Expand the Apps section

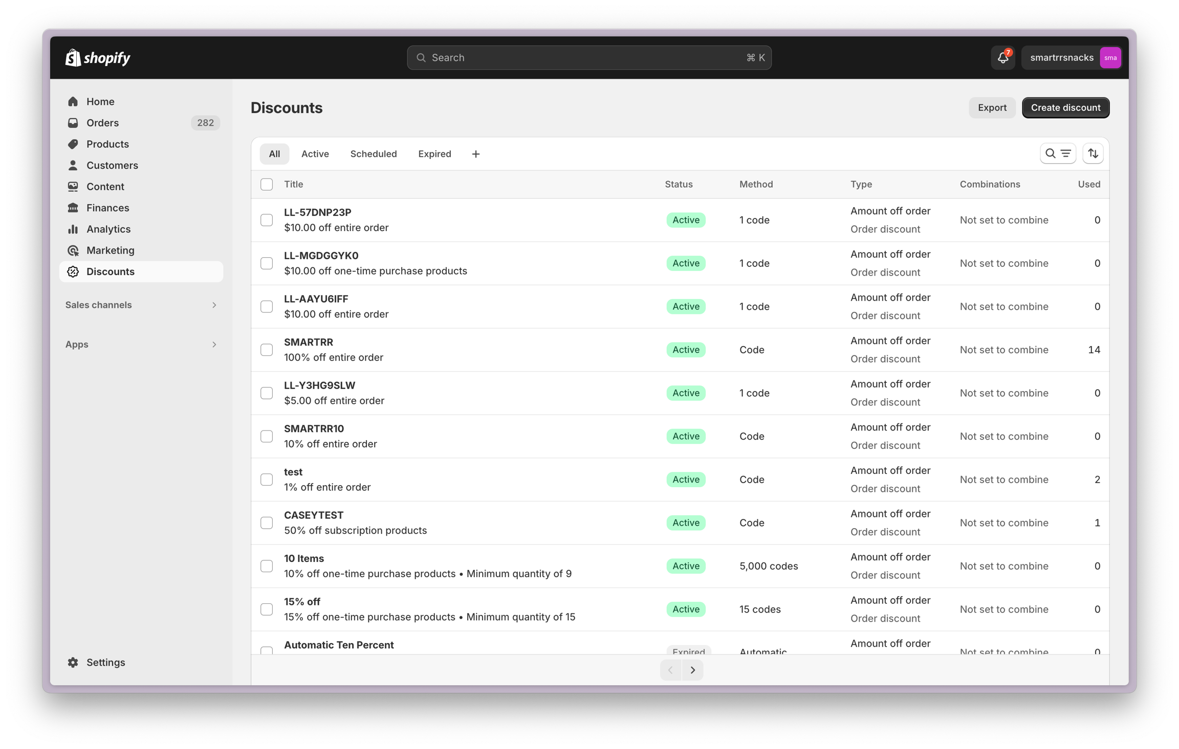[141, 344]
